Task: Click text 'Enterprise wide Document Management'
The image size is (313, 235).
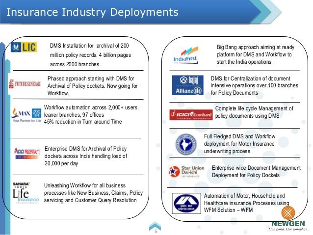Action: click(x=256, y=168)
